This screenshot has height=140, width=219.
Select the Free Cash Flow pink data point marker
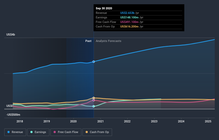94,100
